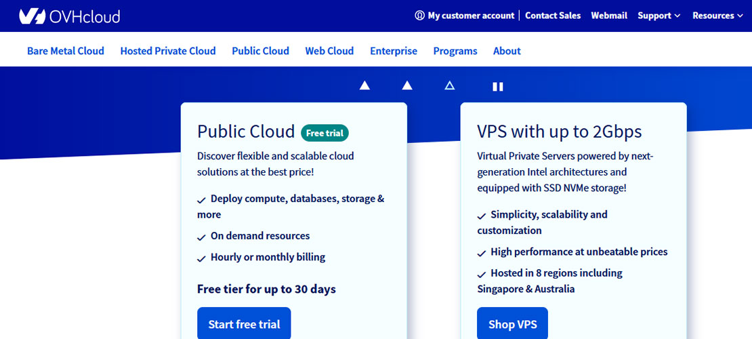This screenshot has width=752, height=339.
Task: Open the Web Cloud menu
Action: 329,51
